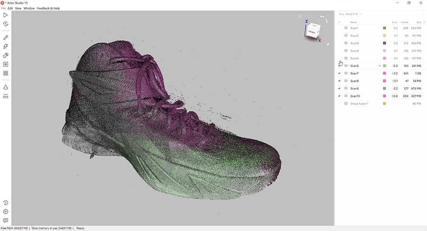427x231 pixels.
Task: Click the Artec Studio logo in the title bar
Action: point(3,3)
